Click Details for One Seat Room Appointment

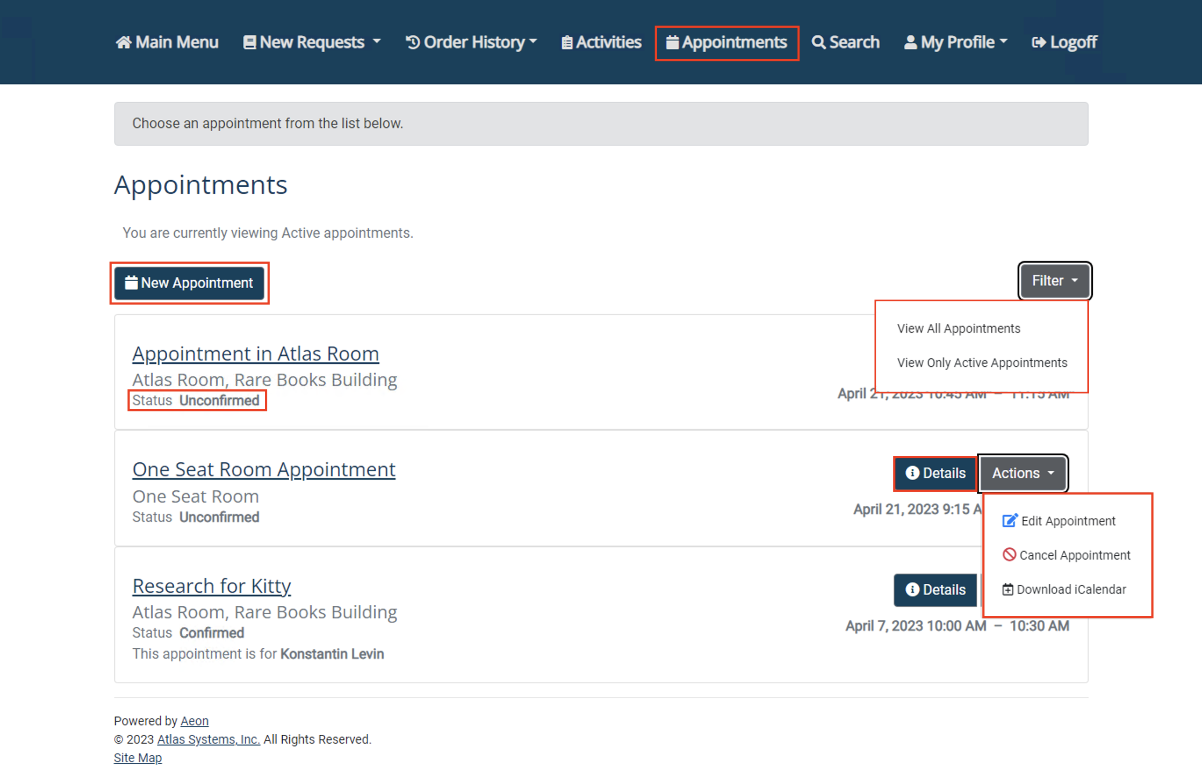point(935,473)
